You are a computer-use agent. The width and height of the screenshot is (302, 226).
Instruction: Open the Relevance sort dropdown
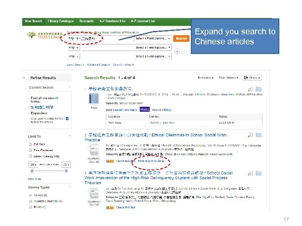coord(206,78)
